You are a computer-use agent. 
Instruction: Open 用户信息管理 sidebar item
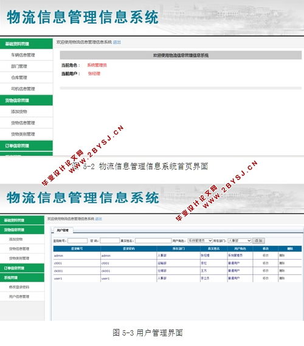pos(19,297)
